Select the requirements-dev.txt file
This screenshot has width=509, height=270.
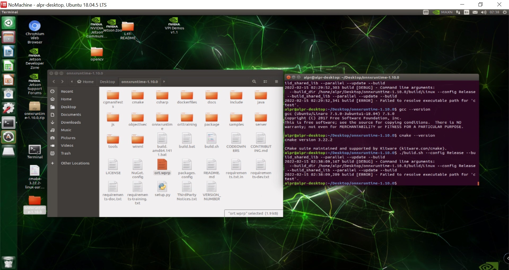pos(261,169)
